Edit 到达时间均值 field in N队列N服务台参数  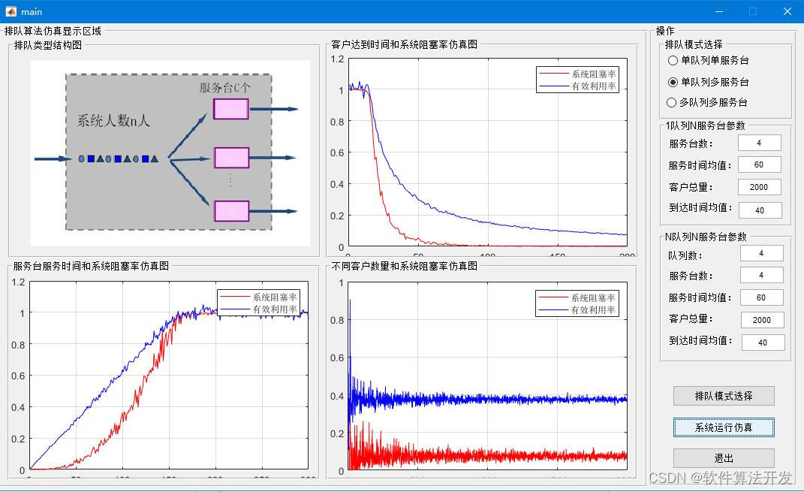click(x=763, y=343)
